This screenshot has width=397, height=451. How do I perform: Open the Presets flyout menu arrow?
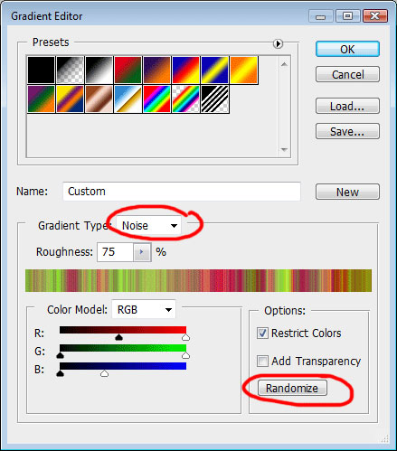click(x=278, y=43)
